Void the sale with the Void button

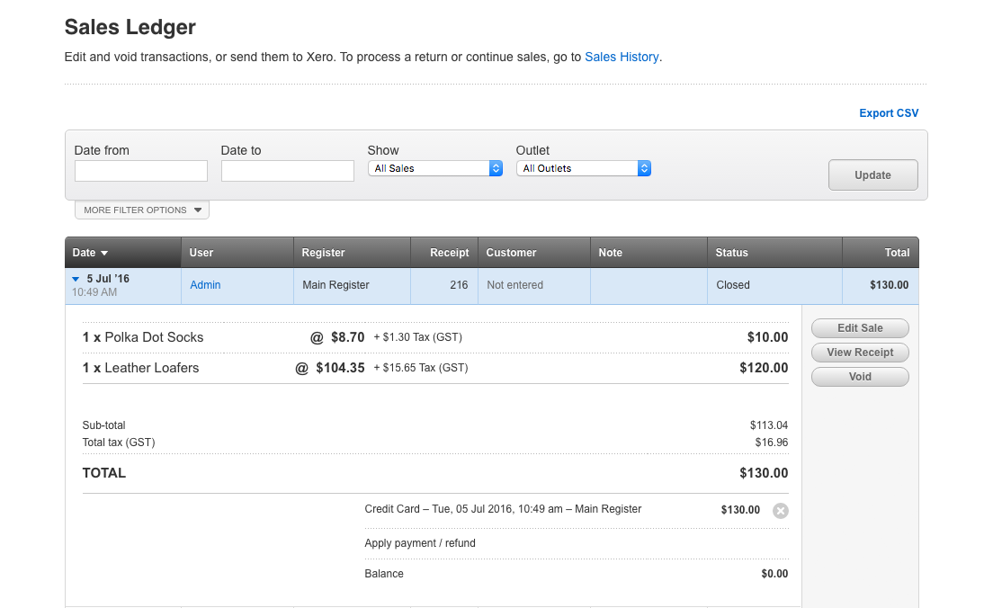[x=860, y=377]
